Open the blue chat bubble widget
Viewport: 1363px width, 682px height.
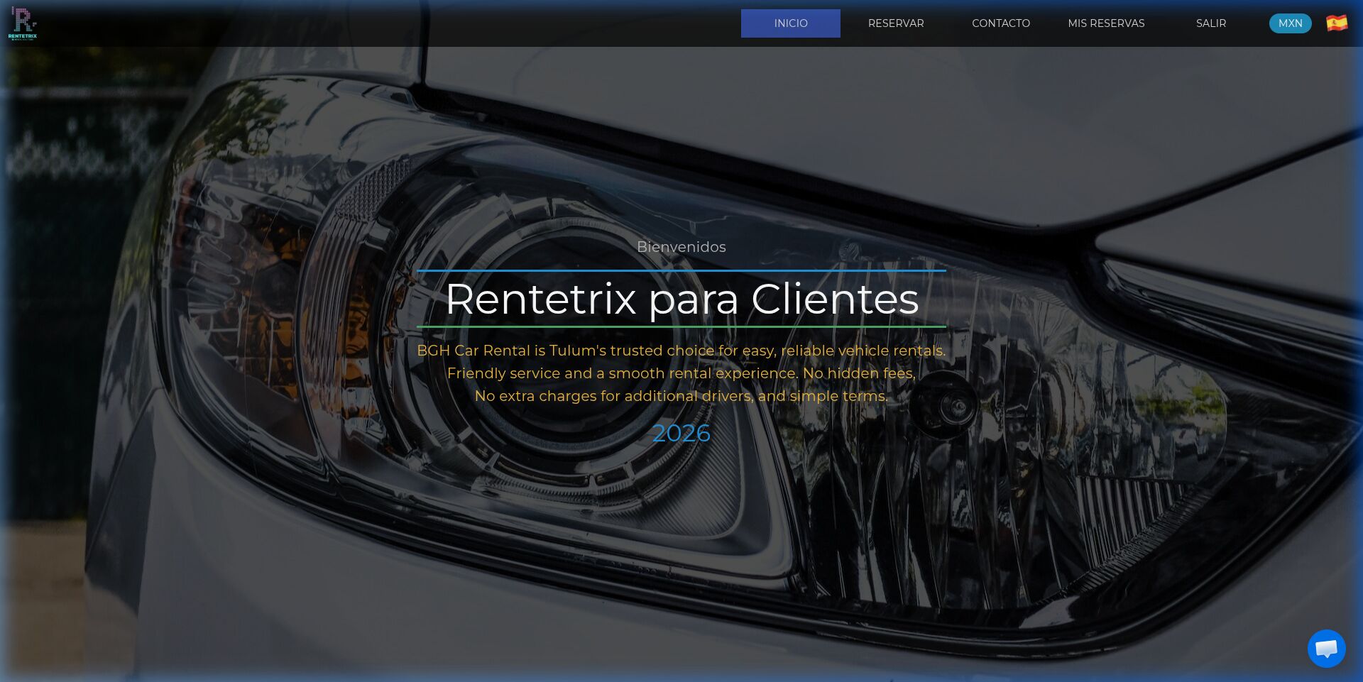[x=1326, y=648]
